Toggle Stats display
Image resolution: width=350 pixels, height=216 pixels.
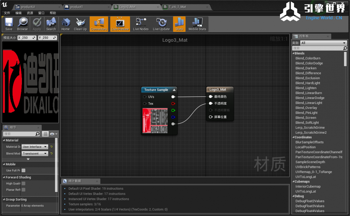pos(179,24)
